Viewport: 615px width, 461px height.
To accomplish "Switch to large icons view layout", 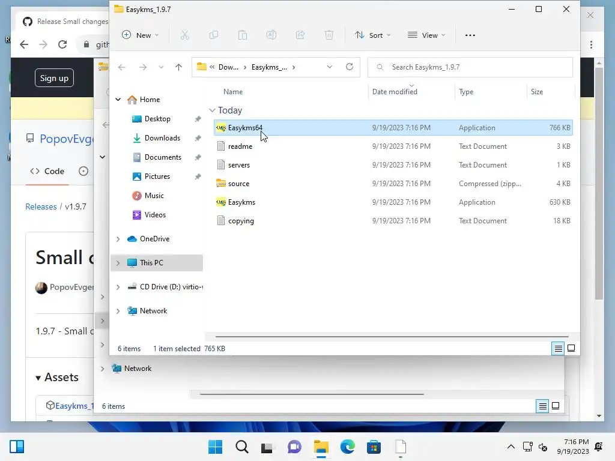I will point(571,348).
